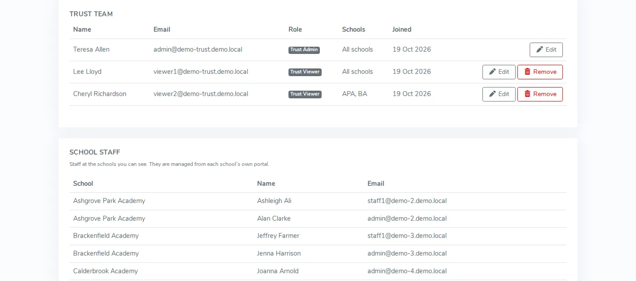Select the name Lee Lloyd
The height and width of the screenshot is (281, 636).
pyautogui.click(x=87, y=72)
